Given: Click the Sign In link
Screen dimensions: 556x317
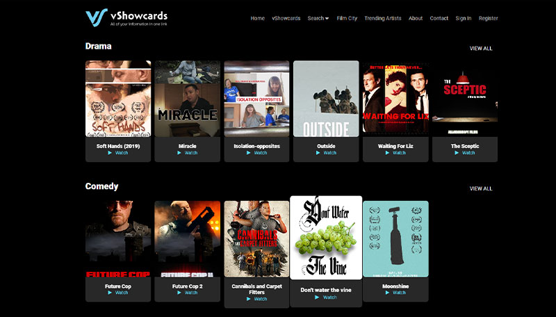Looking at the screenshot, I should coord(464,18).
